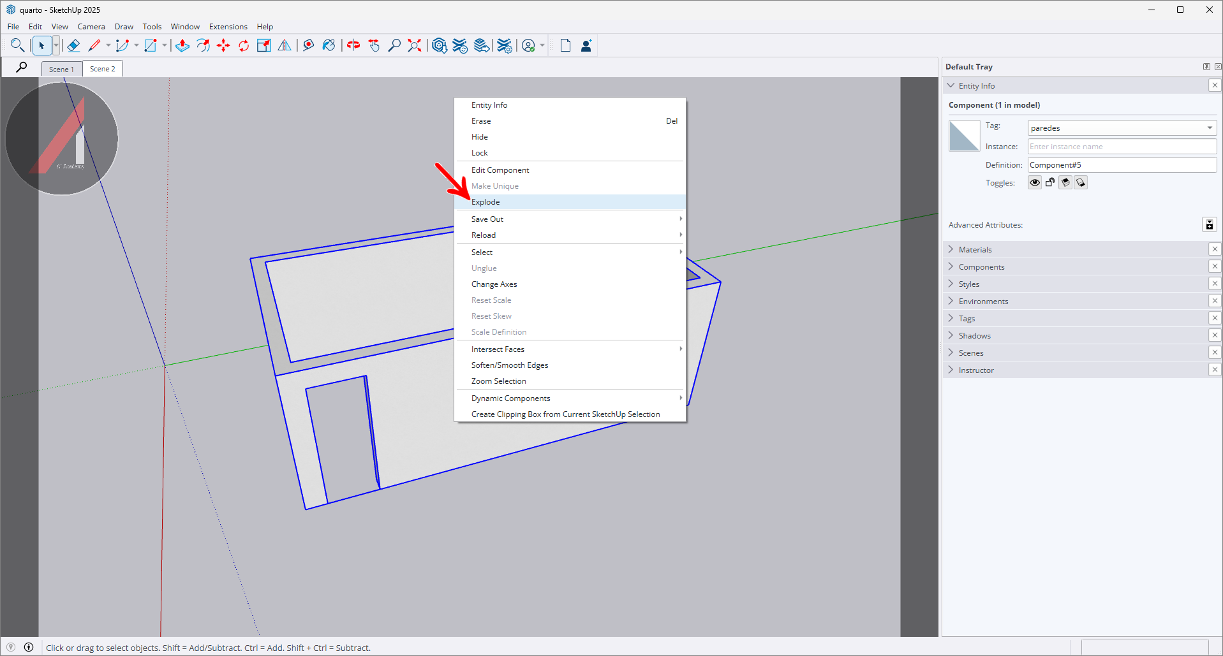Expand the Scenes panel

951,353
